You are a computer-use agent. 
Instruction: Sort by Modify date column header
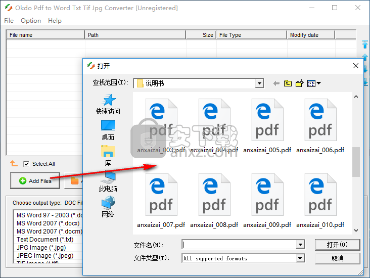tap(311, 35)
